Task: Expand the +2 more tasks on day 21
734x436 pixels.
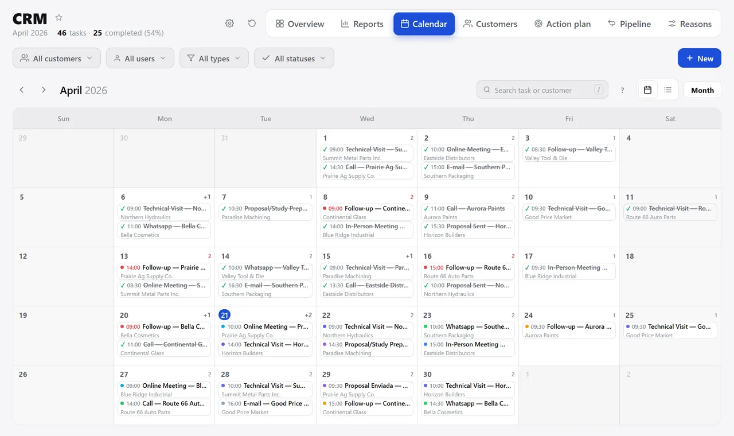Action: pyautogui.click(x=308, y=315)
